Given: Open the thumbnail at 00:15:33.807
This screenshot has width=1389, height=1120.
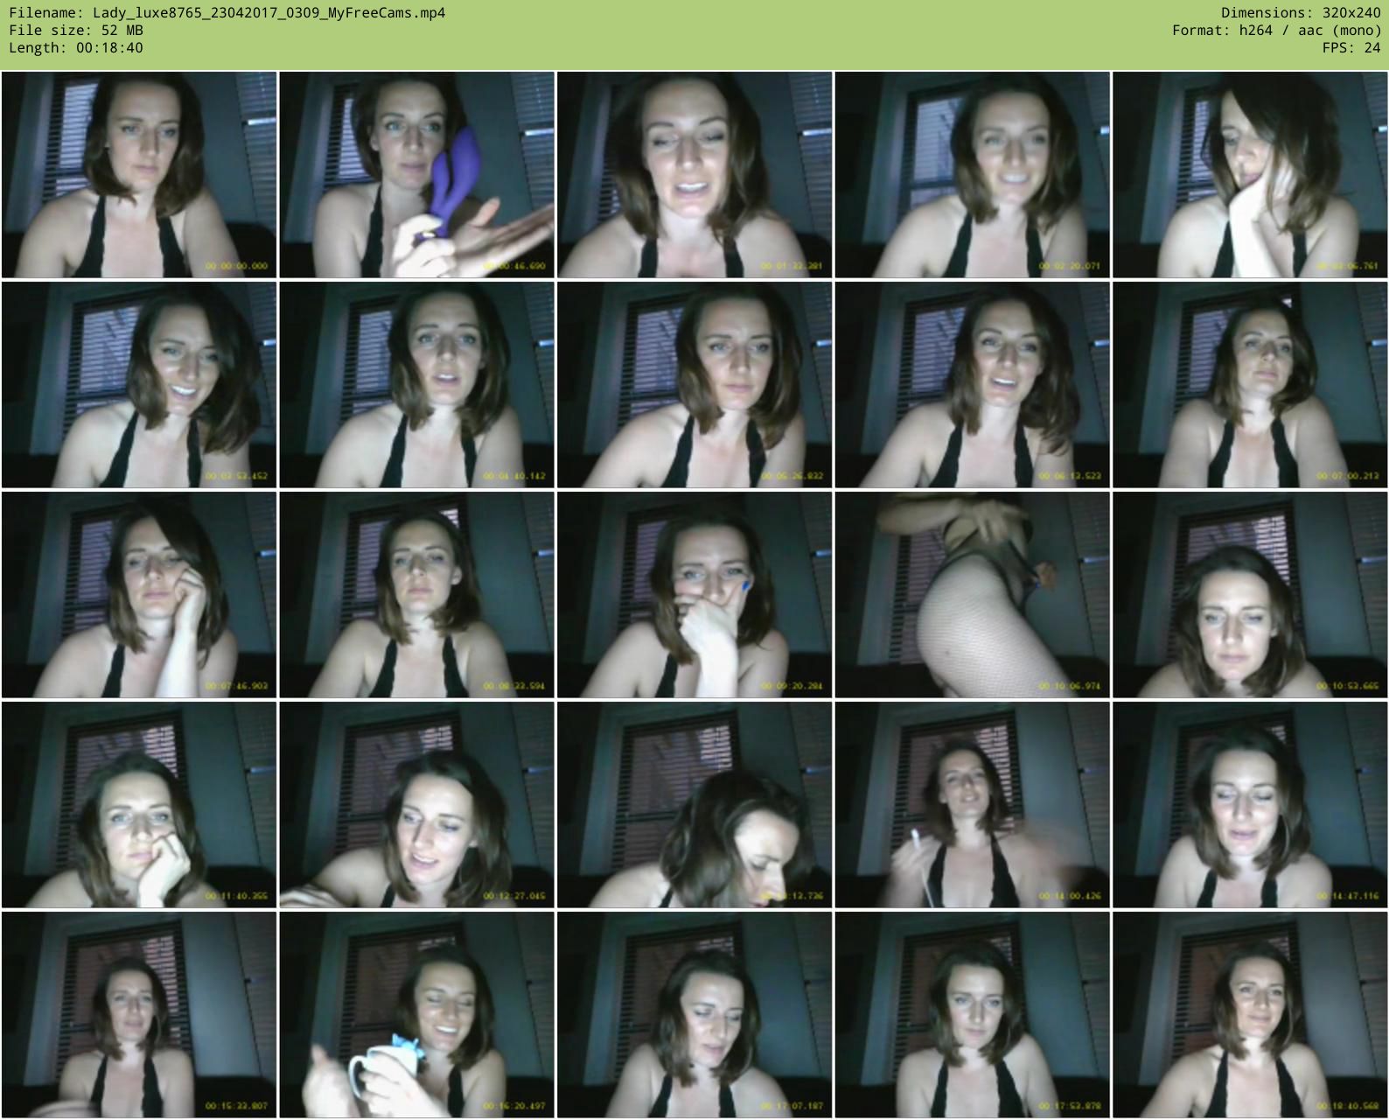Looking at the screenshot, I should point(139,1015).
